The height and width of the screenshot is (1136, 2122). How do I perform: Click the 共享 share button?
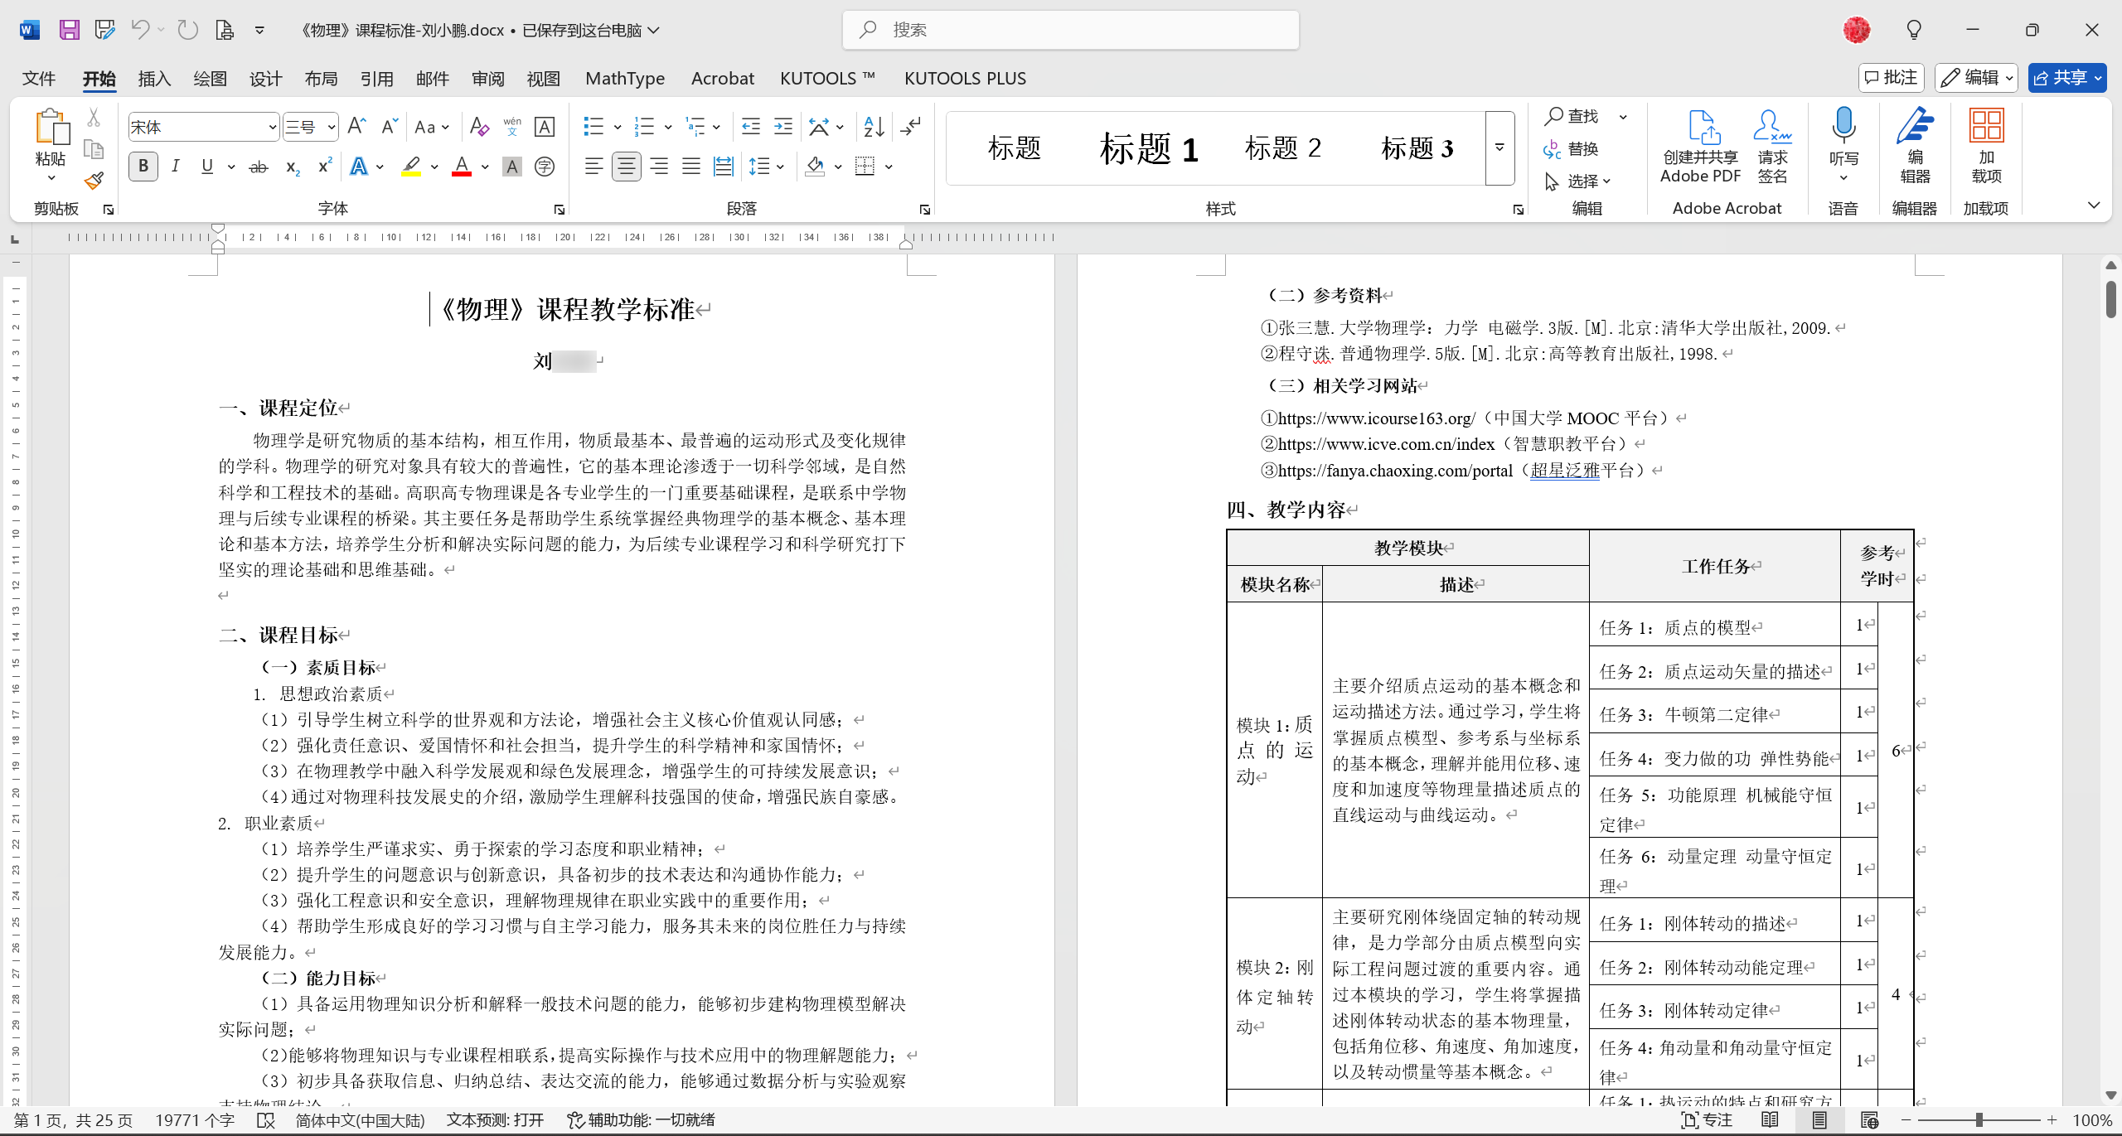pyautogui.click(x=2059, y=78)
